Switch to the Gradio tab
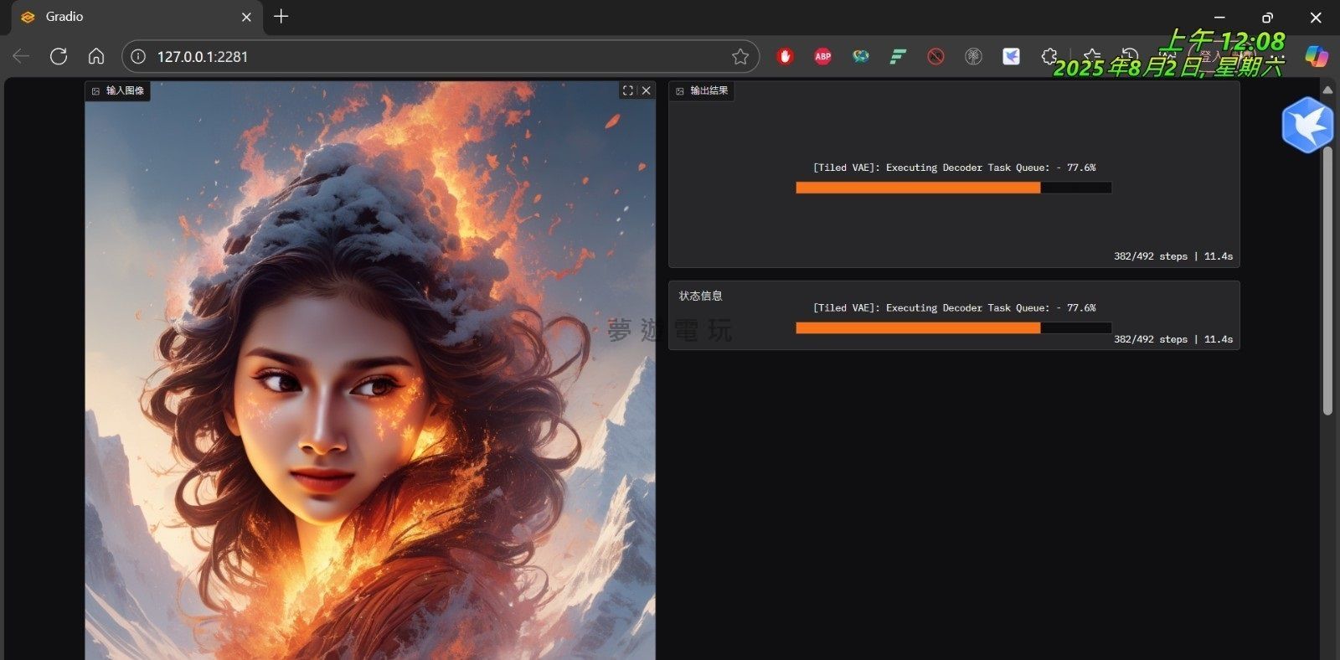1340x660 pixels. coord(126,17)
